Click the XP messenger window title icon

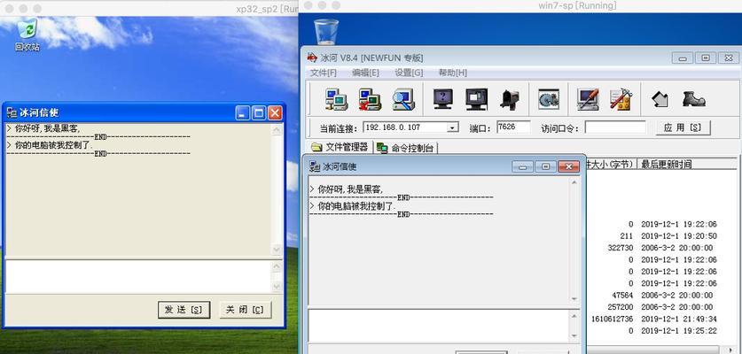[12, 113]
